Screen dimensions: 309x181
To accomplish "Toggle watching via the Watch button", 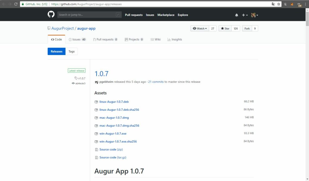I will [199, 28].
